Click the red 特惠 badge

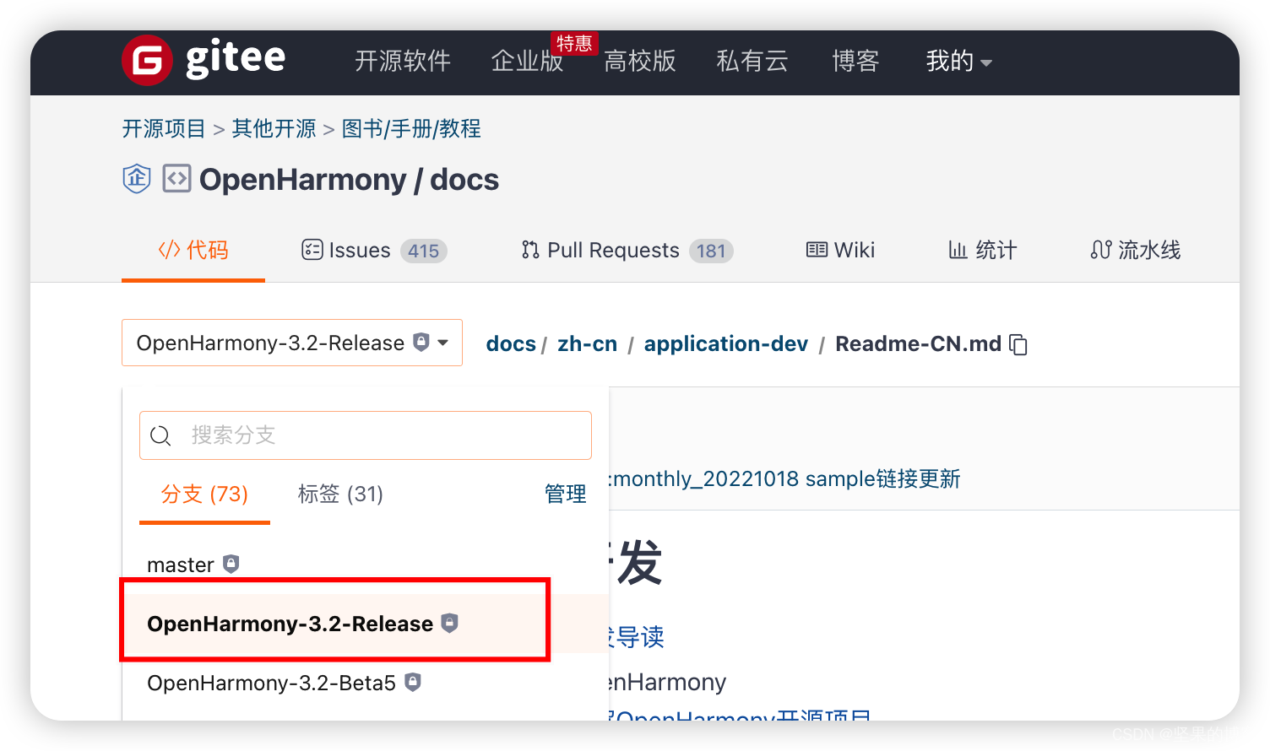coord(574,43)
